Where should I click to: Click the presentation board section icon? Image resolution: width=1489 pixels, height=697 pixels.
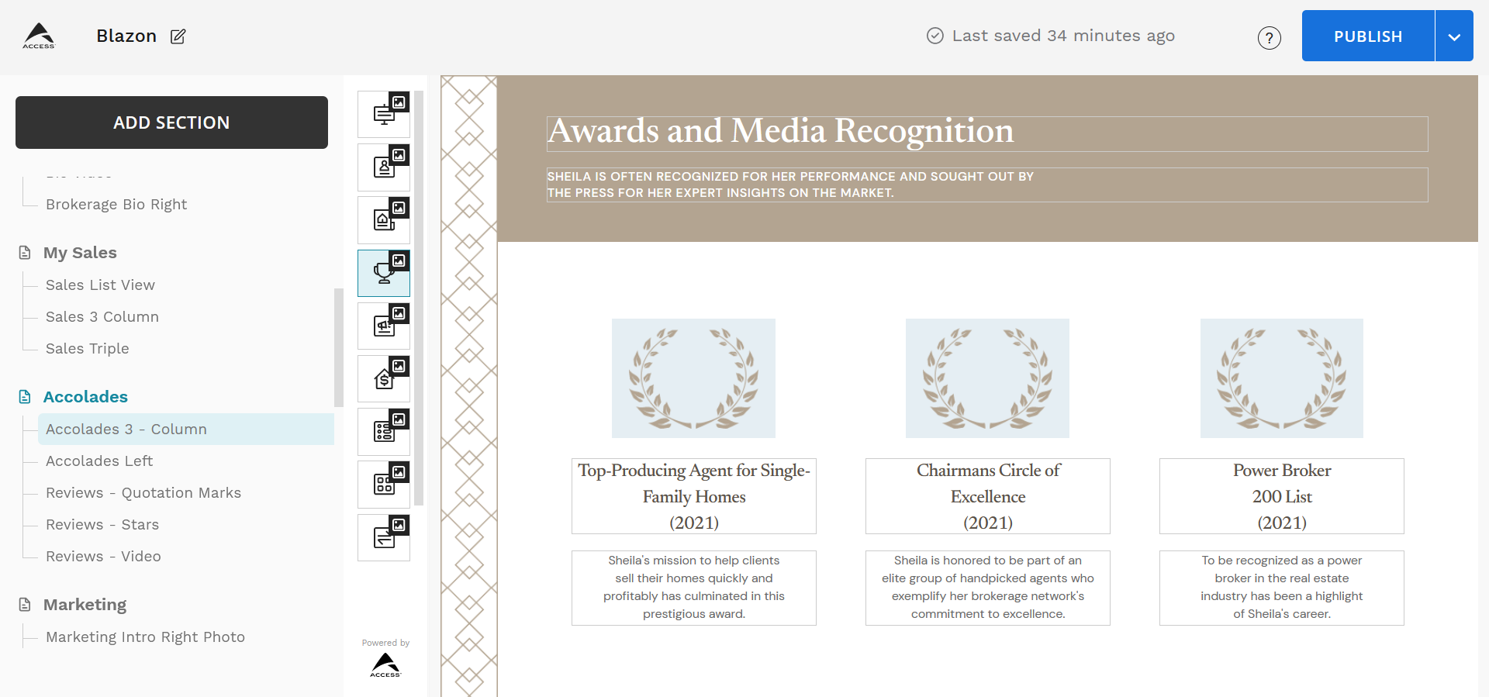click(x=384, y=115)
